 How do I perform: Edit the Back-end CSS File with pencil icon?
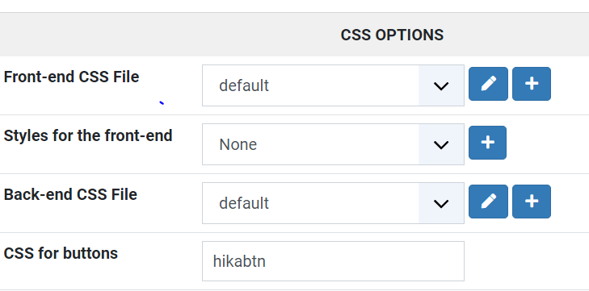pos(488,202)
